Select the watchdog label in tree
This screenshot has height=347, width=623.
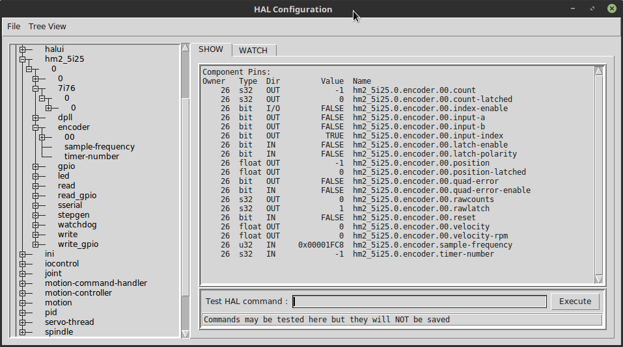click(77, 225)
